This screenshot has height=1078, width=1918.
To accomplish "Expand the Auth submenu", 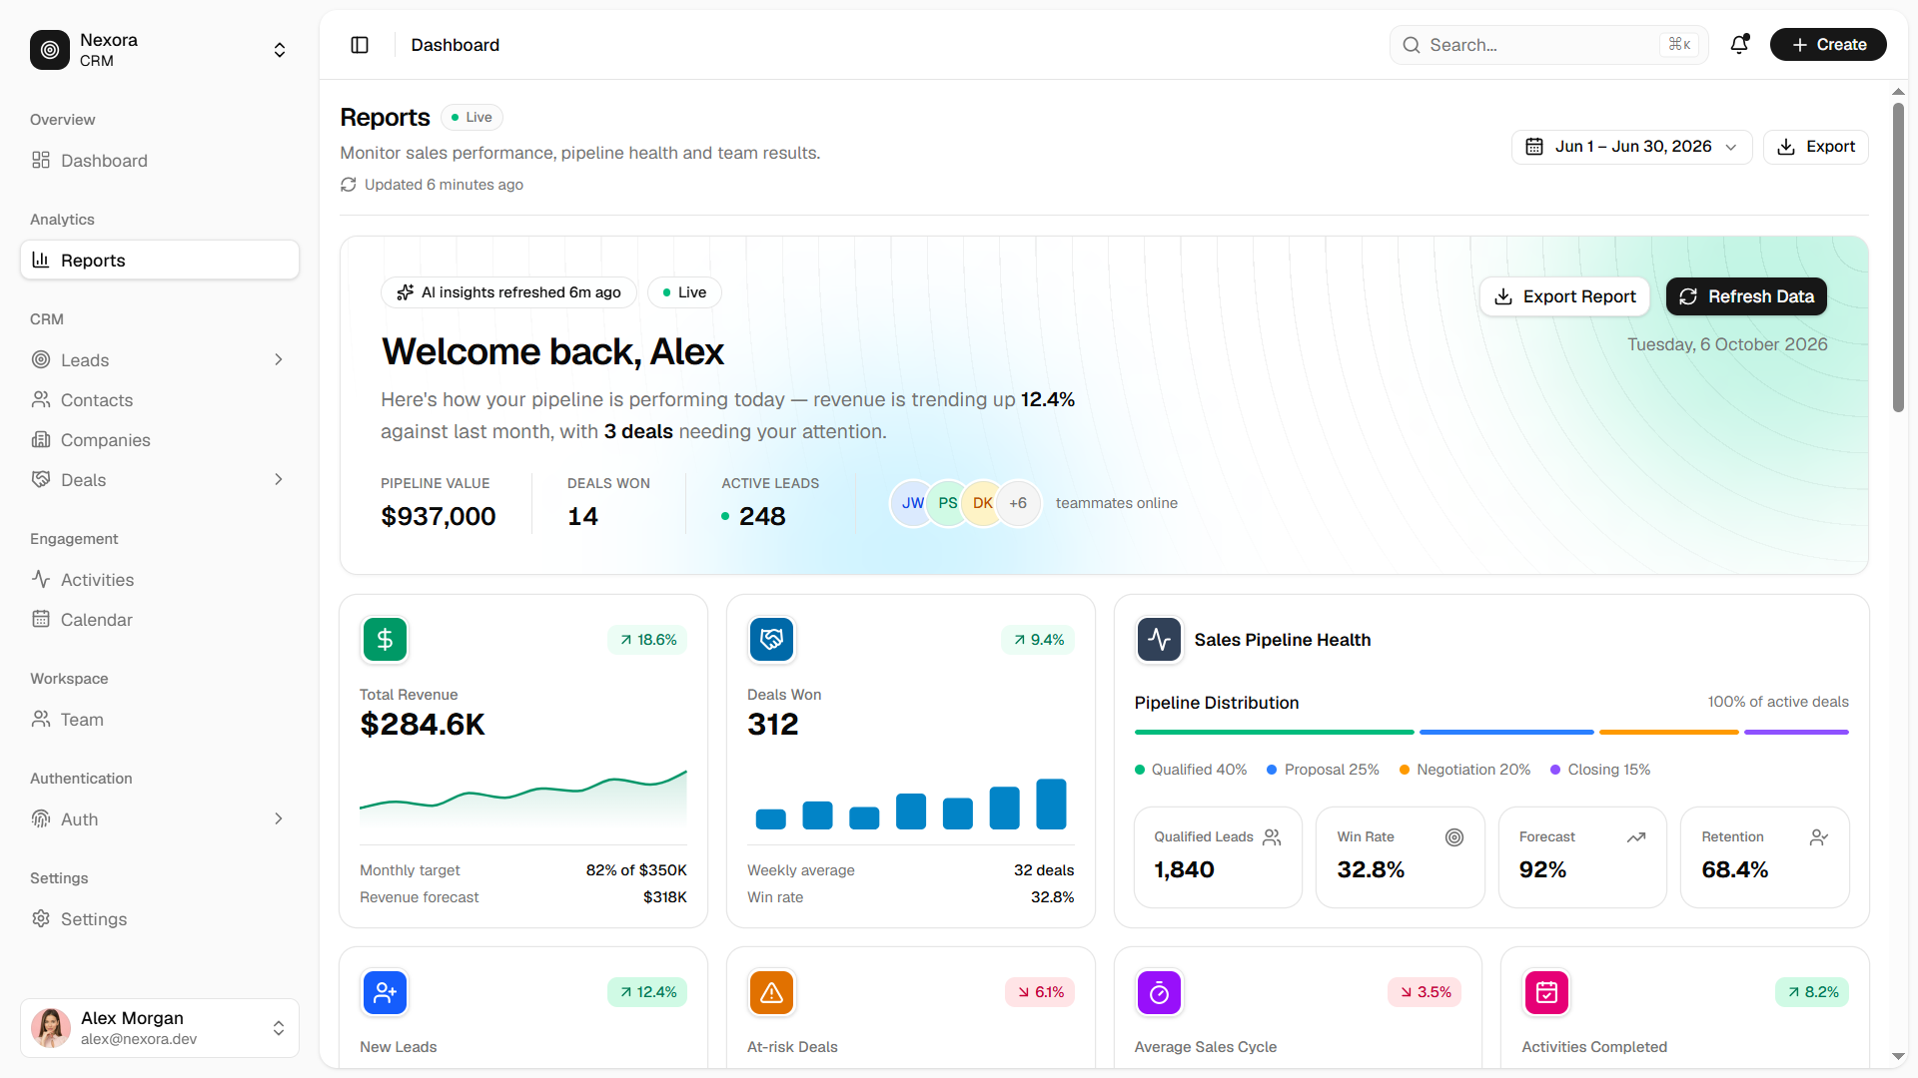I will pyautogui.click(x=279, y=818).
